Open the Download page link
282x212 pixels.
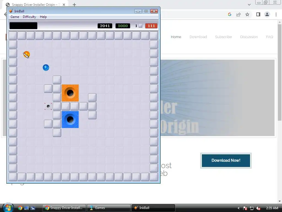(x=198, y=37)
